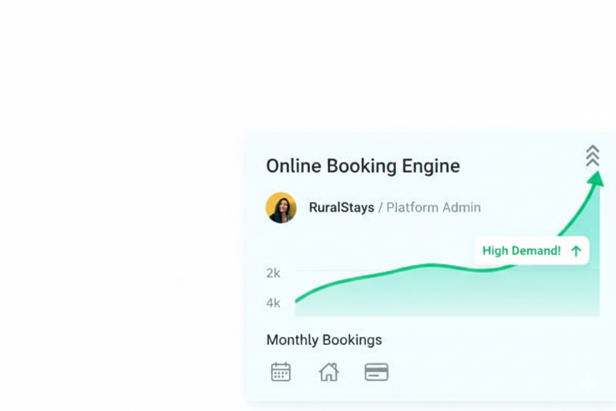Select the Monthly Bookings label
The width and height of the screenshot is (616, 411).
pyautogui.click(x=324, y=340)
